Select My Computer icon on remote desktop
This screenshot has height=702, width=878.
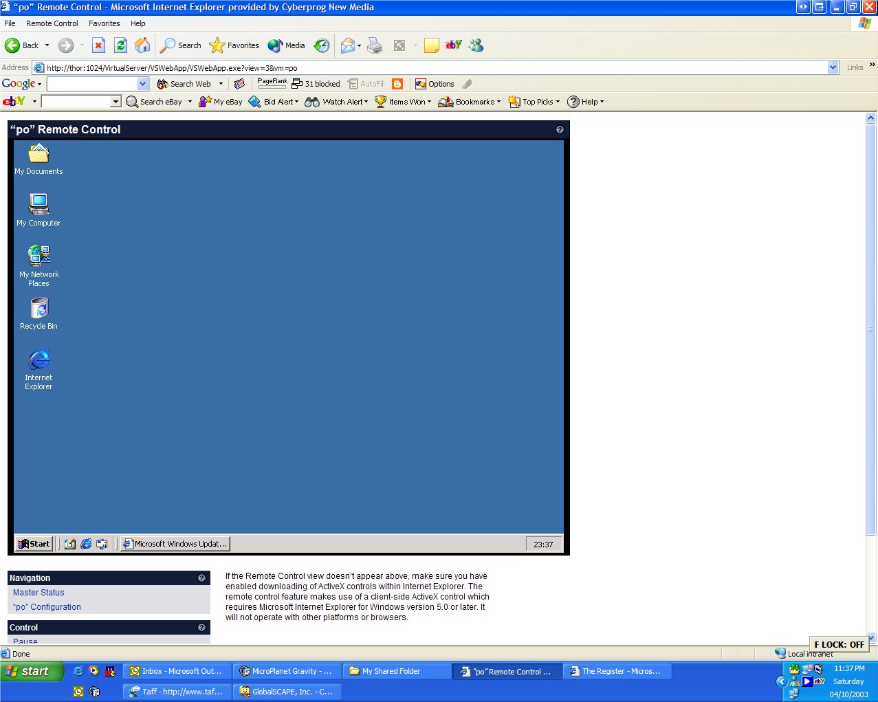[x=39, y=210]
